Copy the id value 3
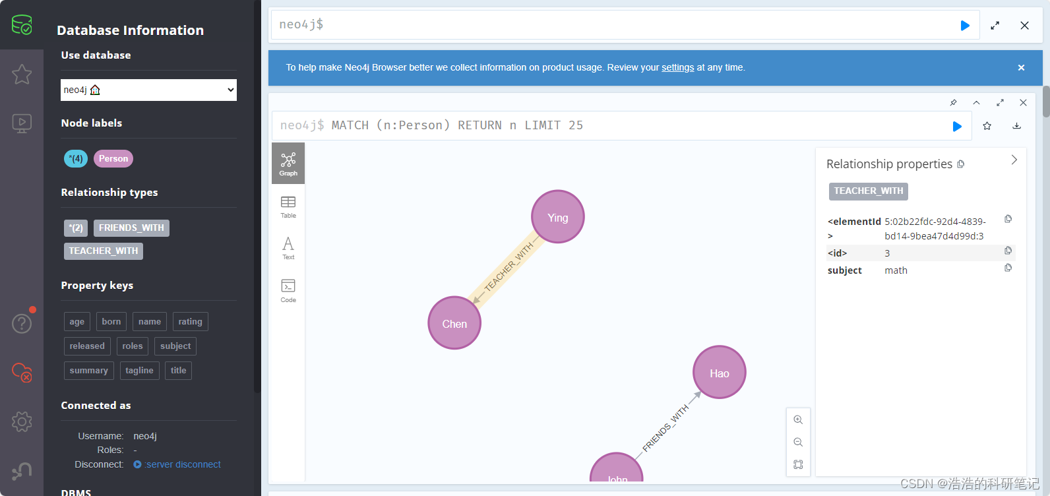 tap(1008, 251)
